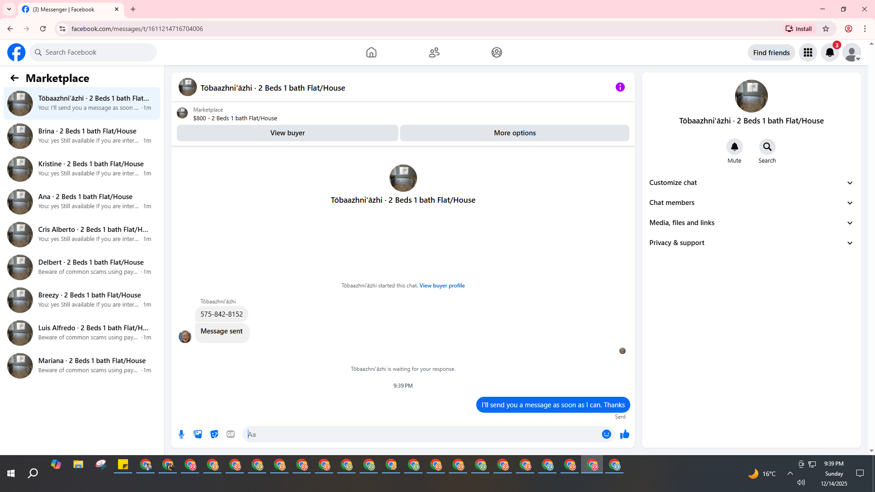Expand the Customize chat section
The height and width of the screenshot is (492, 875).
point(751,183)
